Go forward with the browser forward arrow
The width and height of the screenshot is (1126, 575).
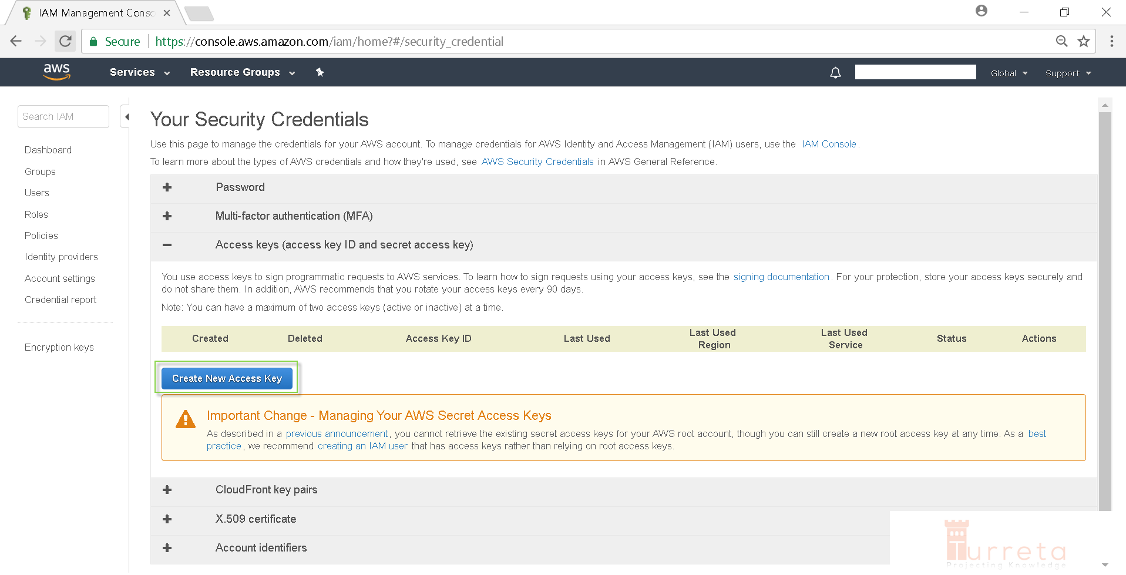pos(40,41)
